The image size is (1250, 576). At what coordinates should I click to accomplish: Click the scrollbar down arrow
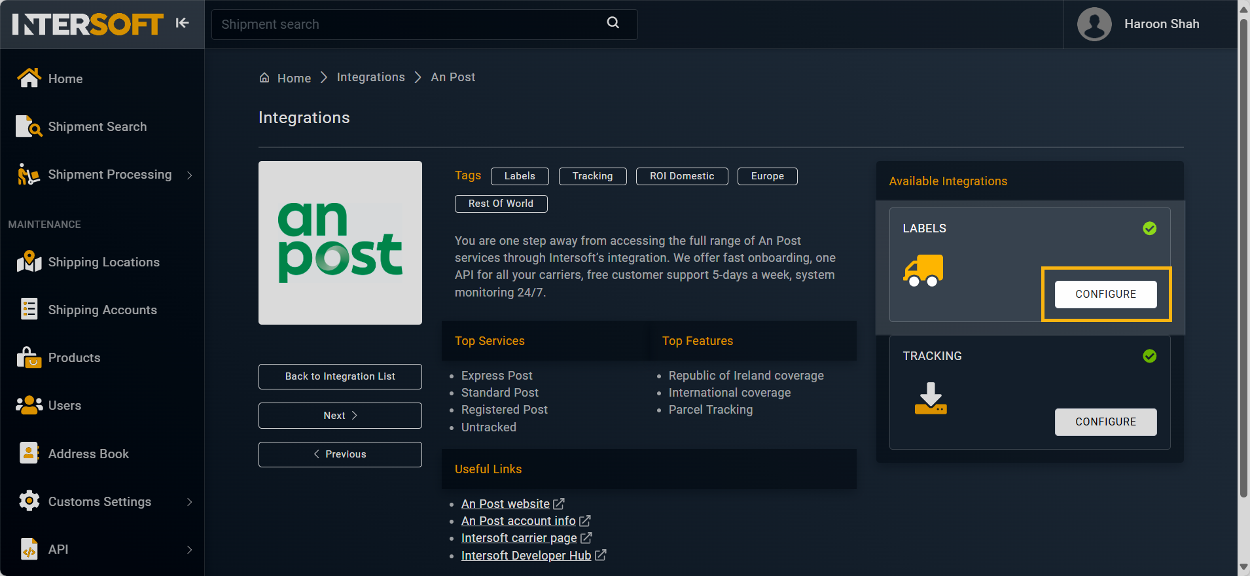click(1243, 567)
